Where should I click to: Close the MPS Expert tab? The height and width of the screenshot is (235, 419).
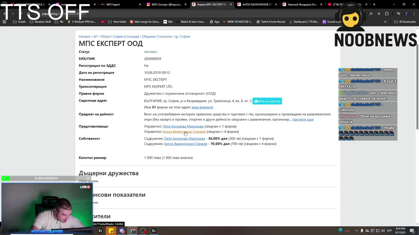tap(140, 5)
